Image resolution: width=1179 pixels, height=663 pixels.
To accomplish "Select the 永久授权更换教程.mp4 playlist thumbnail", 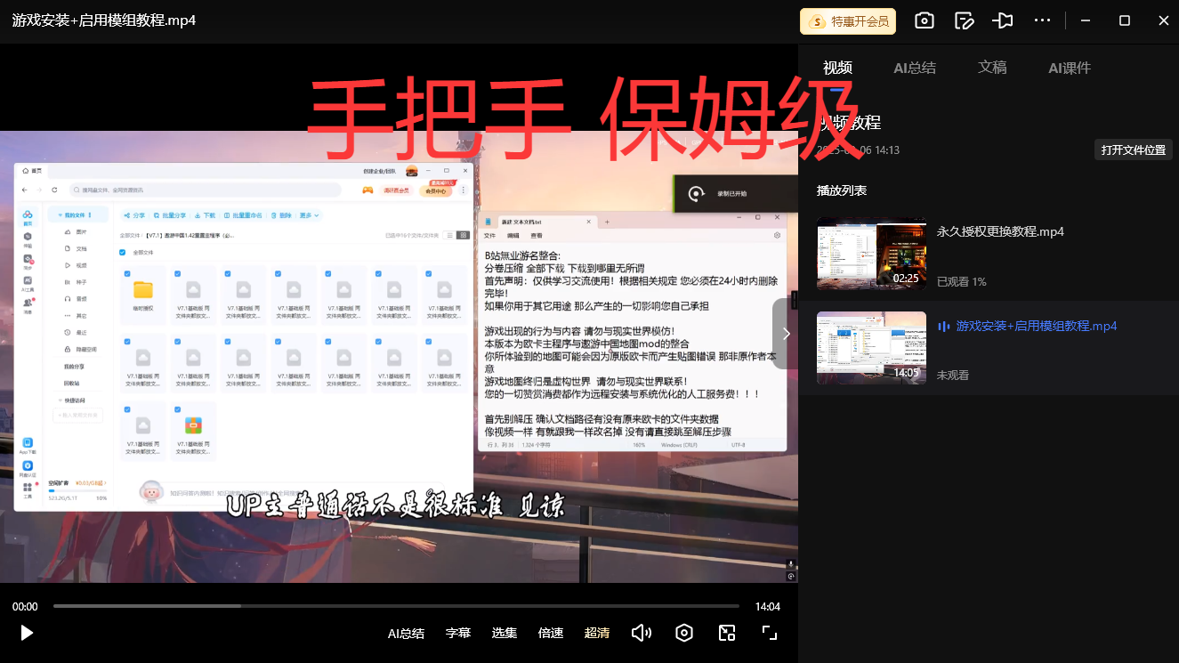I will [872, 254].
